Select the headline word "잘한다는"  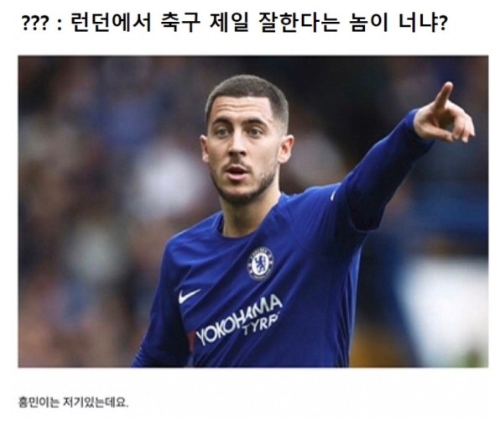[299, 23]
